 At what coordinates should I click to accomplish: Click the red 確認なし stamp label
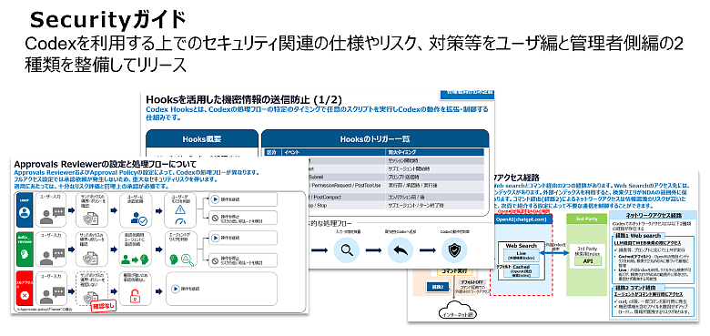click(104, 307)
